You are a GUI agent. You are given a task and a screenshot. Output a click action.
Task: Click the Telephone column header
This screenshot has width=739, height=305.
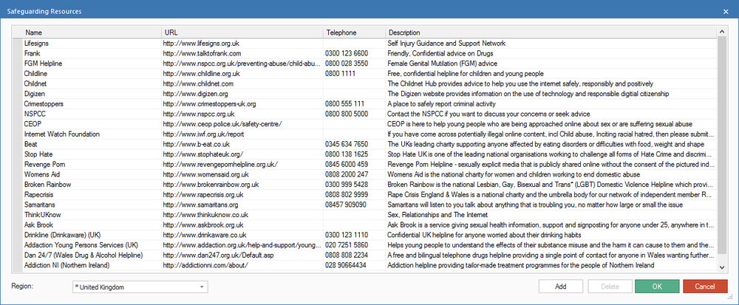(x=353, y=32)
